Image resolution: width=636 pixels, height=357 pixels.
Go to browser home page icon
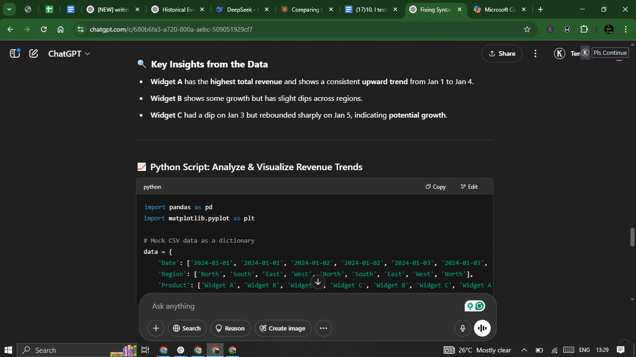click(61, 29)
